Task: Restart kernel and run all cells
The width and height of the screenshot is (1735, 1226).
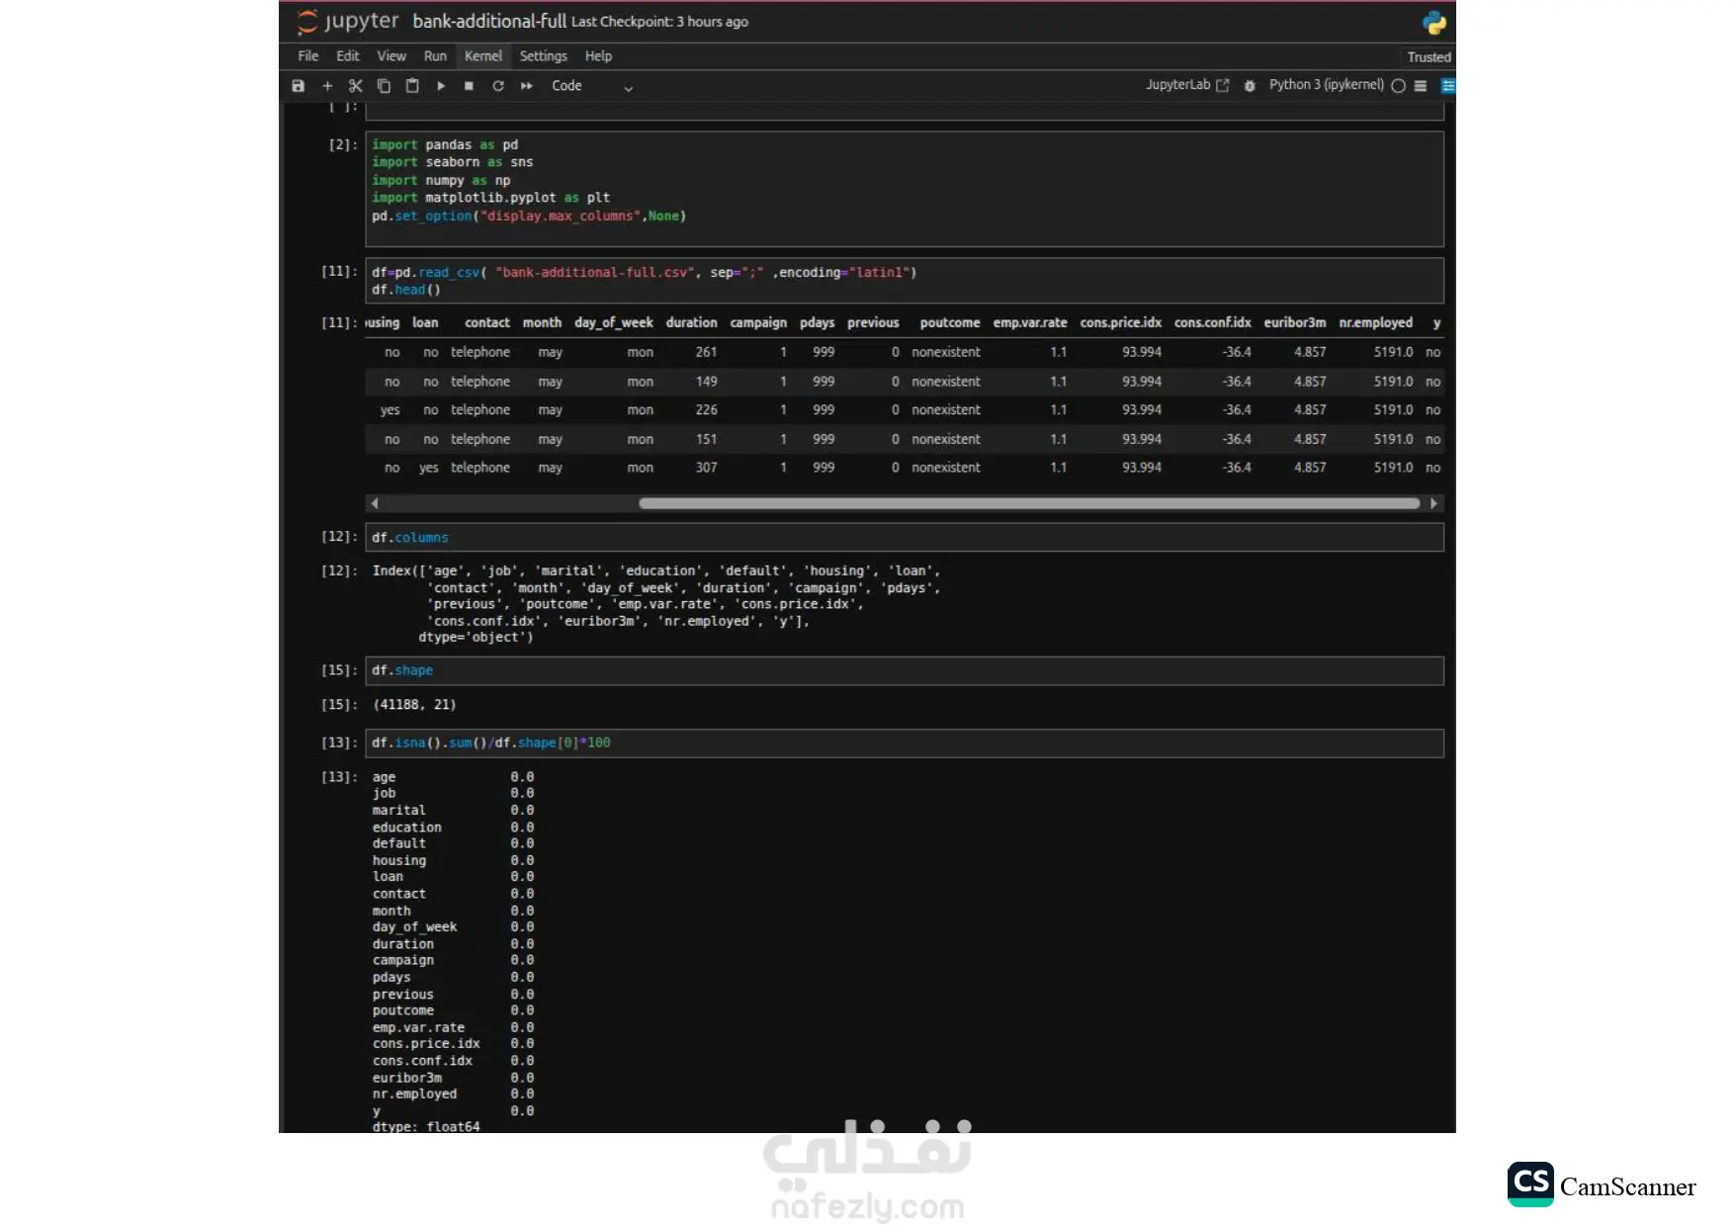Action: coord(527,86)
